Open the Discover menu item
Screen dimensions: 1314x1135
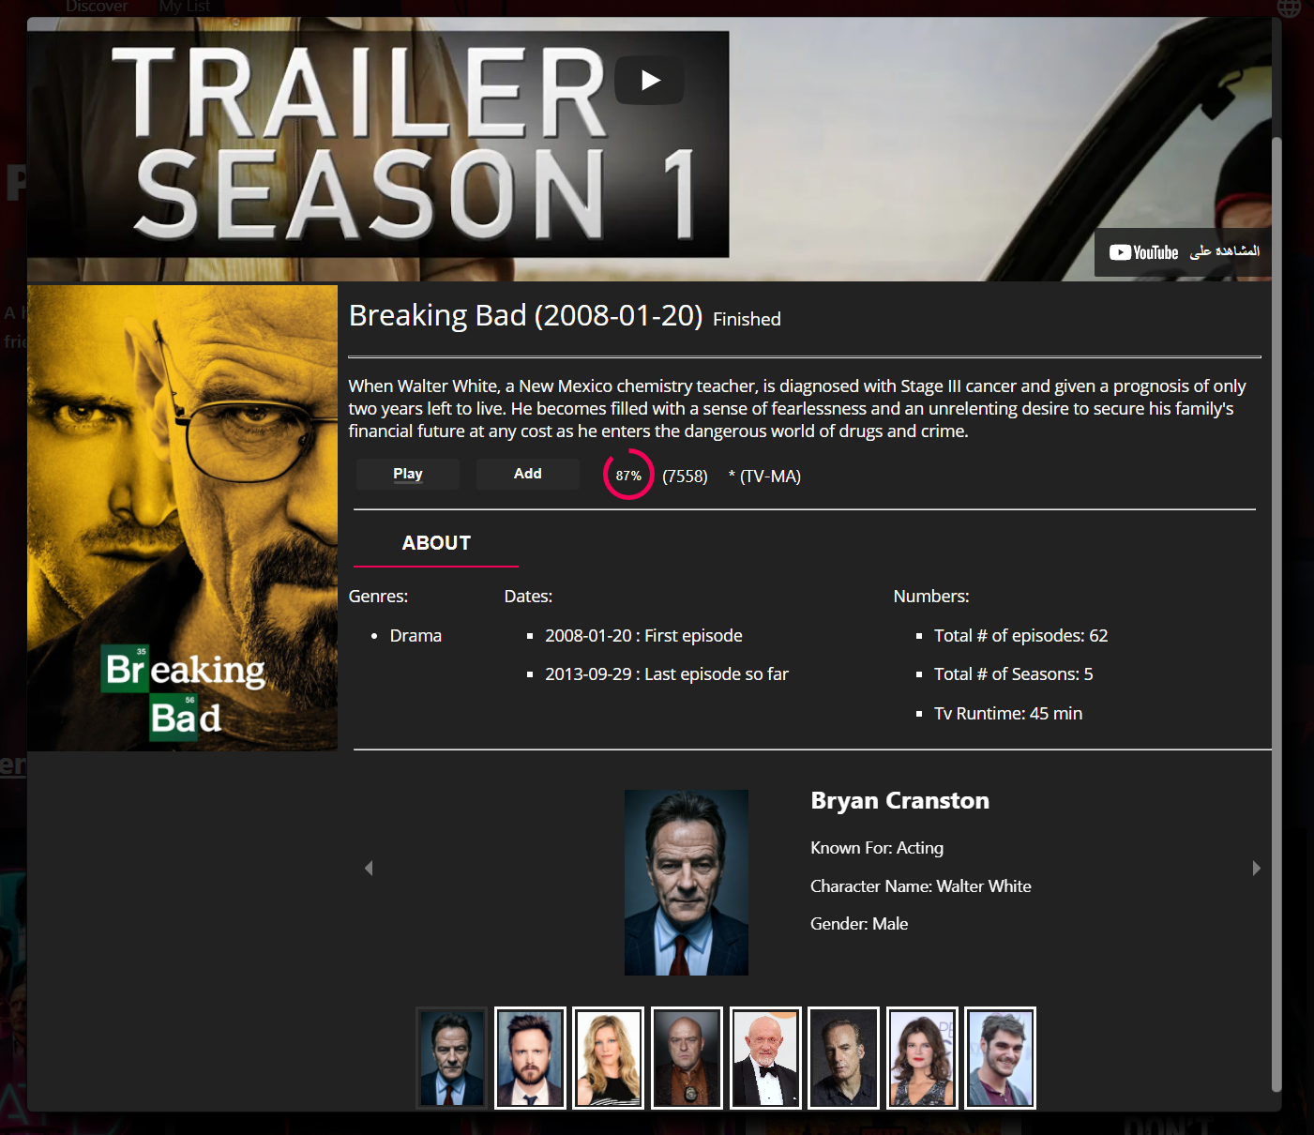97,7
